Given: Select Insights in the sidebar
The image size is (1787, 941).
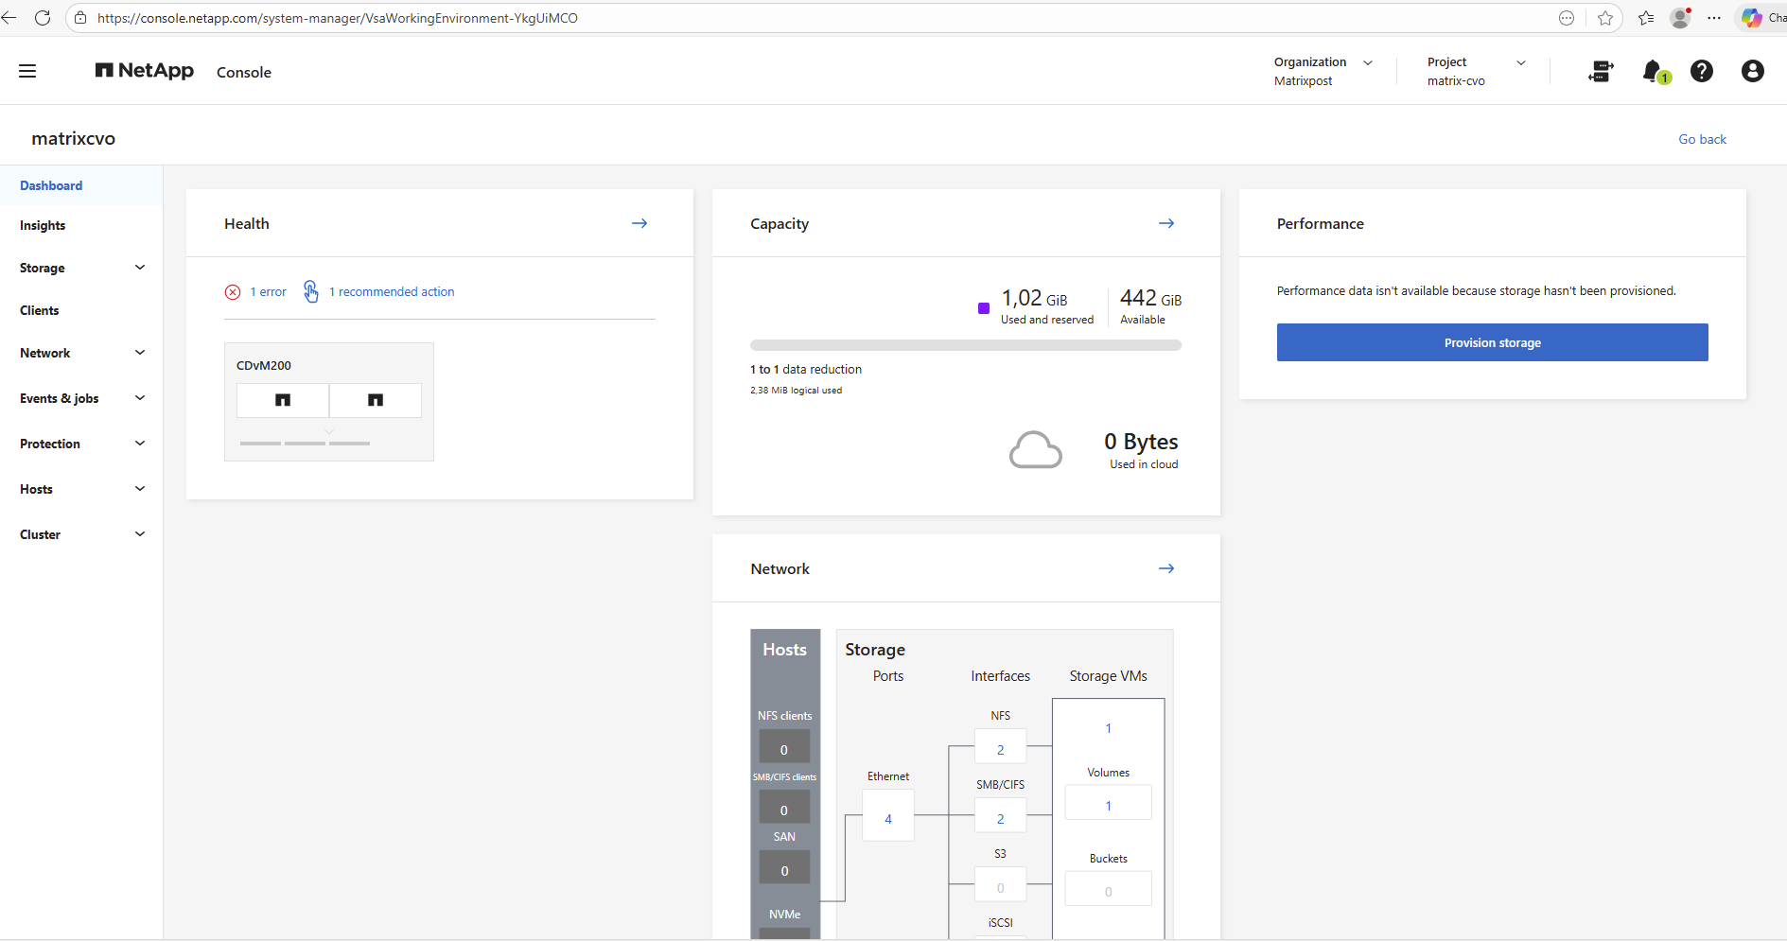Looking at the screenshot, I should pyautogui.click(x=43, y=225).
